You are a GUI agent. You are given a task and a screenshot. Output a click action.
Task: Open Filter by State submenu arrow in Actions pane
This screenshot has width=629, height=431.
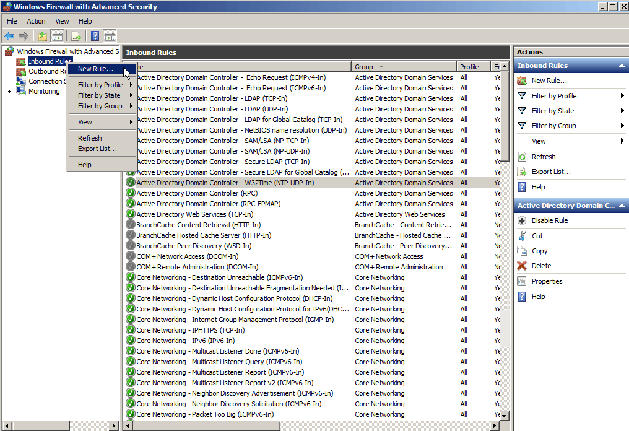click(x=622, y=111)
